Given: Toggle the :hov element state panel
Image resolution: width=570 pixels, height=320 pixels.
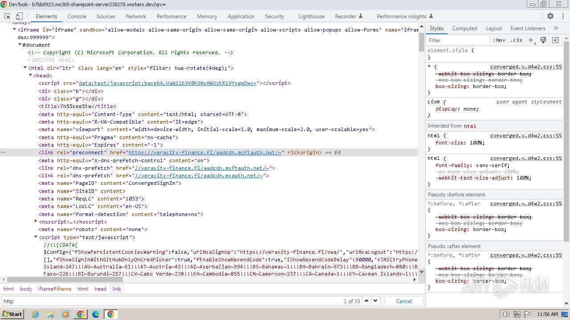Looking at the screenshot, I should tap(499, 40).
